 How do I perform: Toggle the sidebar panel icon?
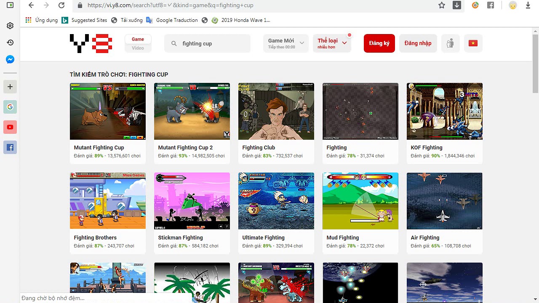tap(10, 5)
